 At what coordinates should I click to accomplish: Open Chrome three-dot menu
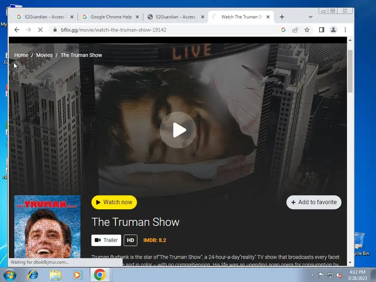[345, 30]
